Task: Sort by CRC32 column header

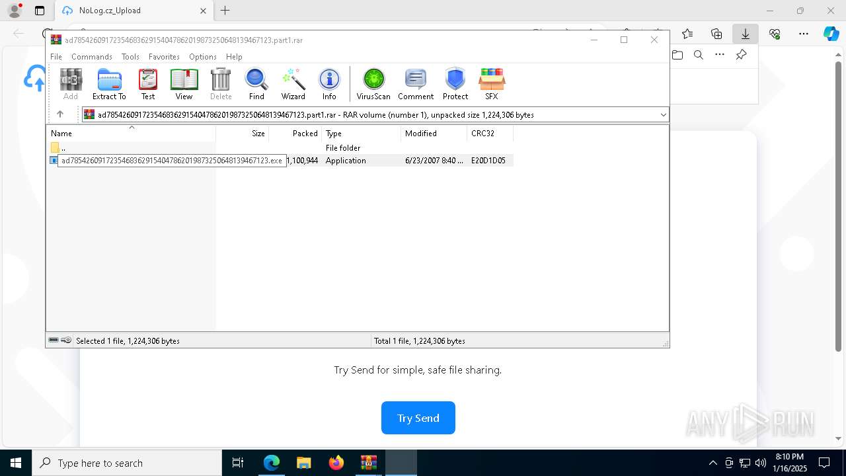Action: (490, 134)
